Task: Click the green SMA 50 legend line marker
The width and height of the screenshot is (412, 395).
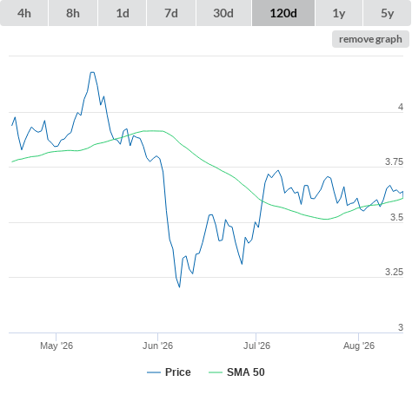Action: coord(216,372)
